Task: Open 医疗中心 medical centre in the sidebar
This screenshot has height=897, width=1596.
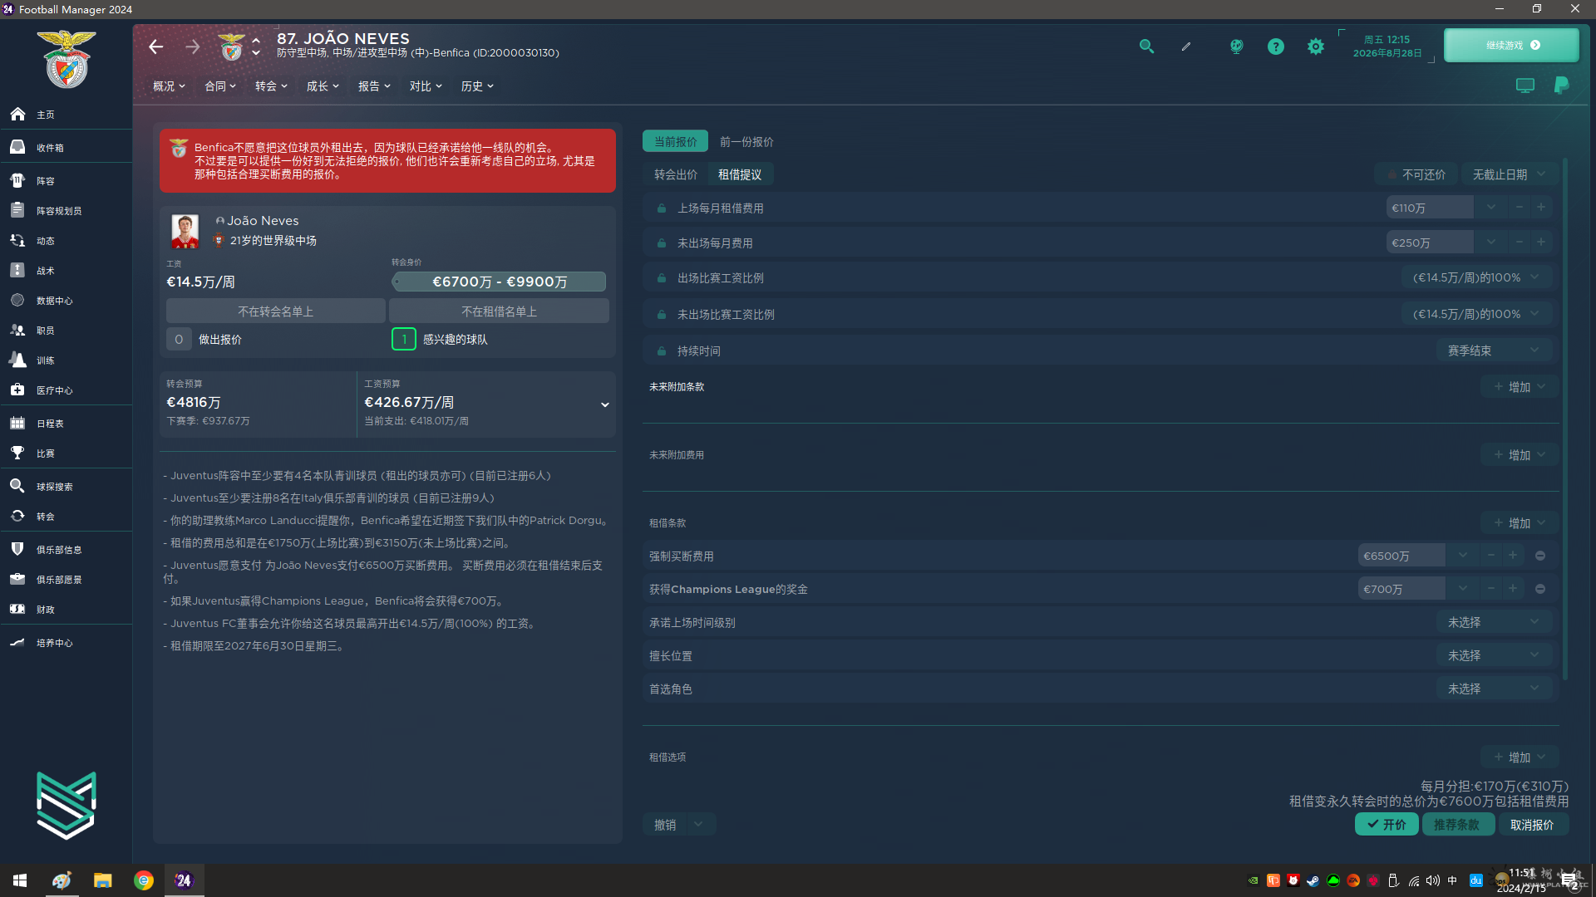Action: tap(66, 390)
